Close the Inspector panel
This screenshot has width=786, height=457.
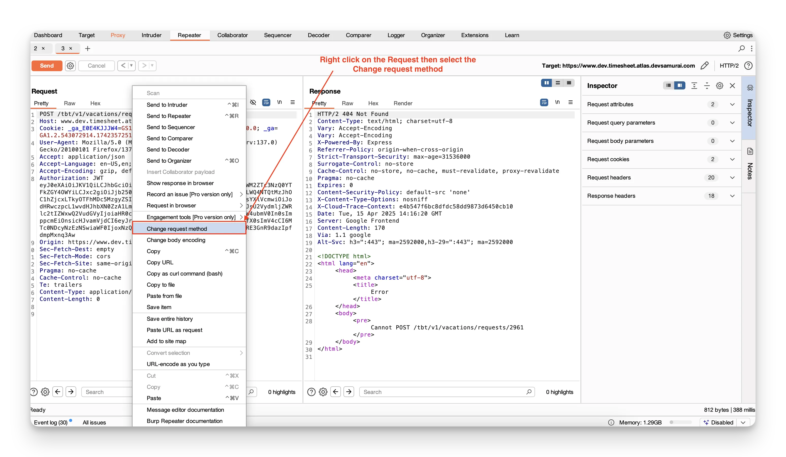732,86
